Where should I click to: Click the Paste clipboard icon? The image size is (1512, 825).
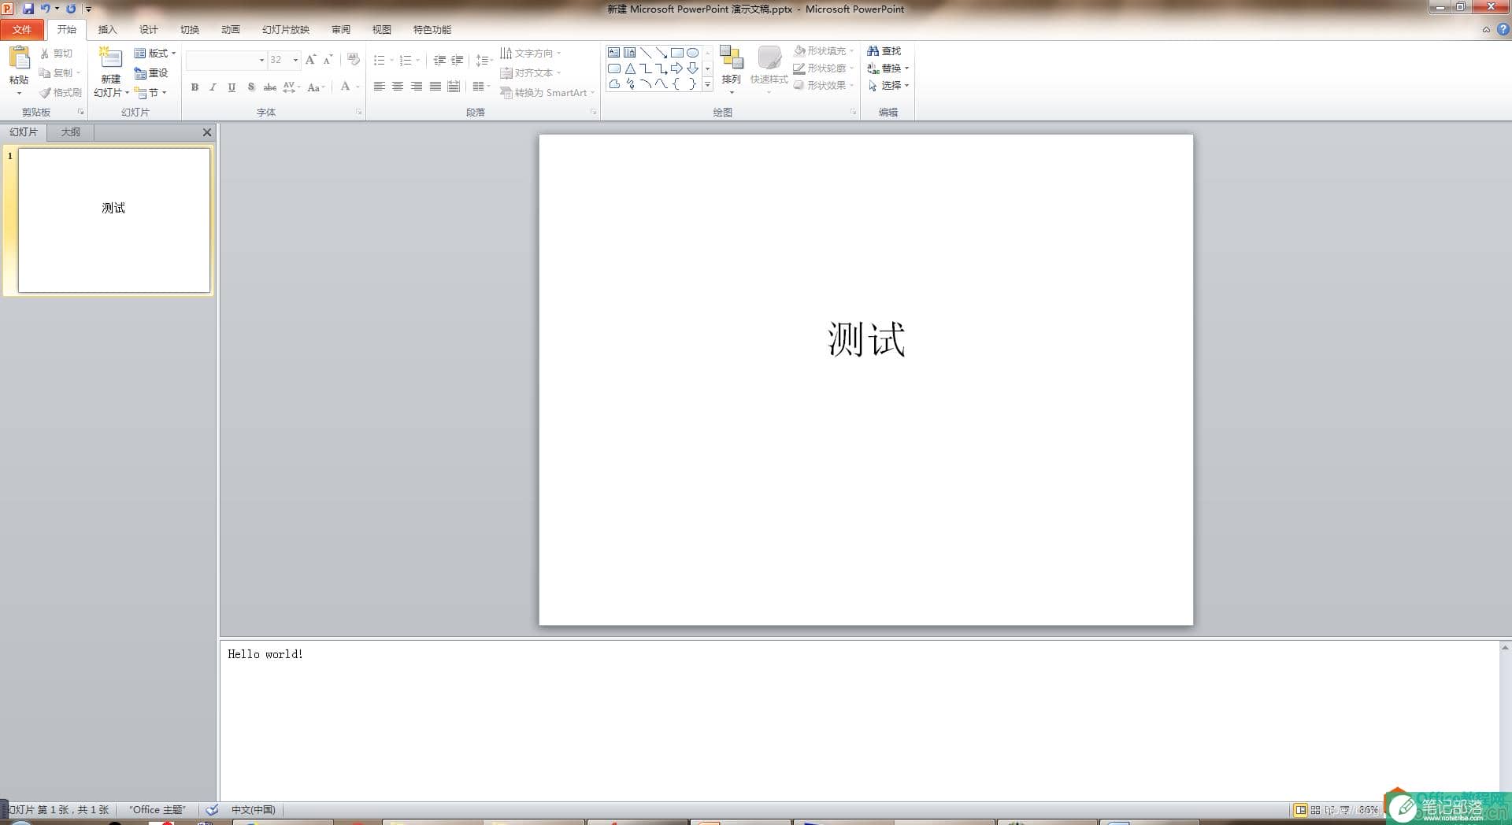[x=19, y=58]
